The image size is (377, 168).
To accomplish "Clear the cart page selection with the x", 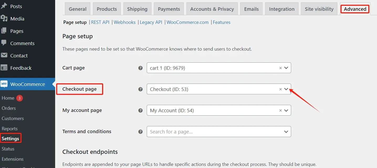I will click(280, 68).
